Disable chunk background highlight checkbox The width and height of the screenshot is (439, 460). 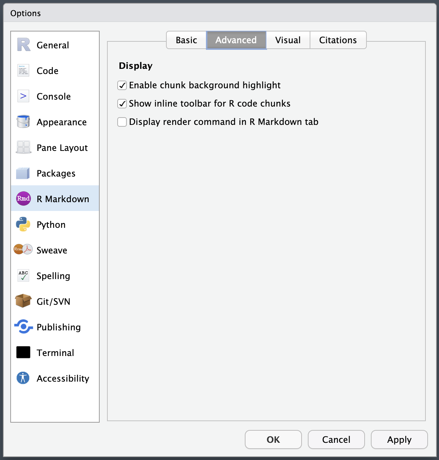coord(122,85)
